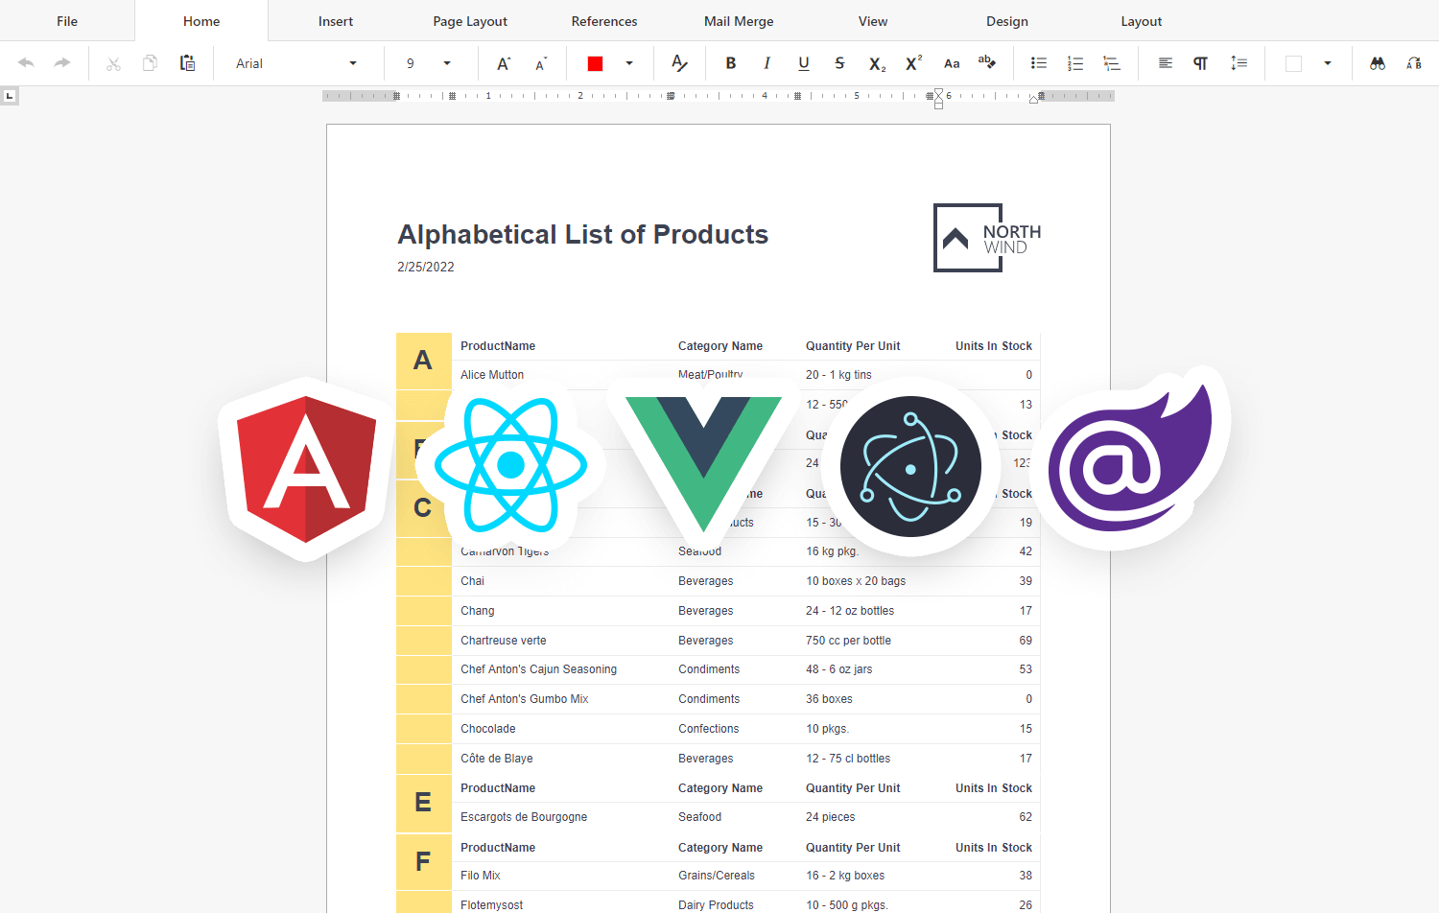Click the Clear Formatting icon
This screenshot has height=913, width=1439.
(679, 63)
